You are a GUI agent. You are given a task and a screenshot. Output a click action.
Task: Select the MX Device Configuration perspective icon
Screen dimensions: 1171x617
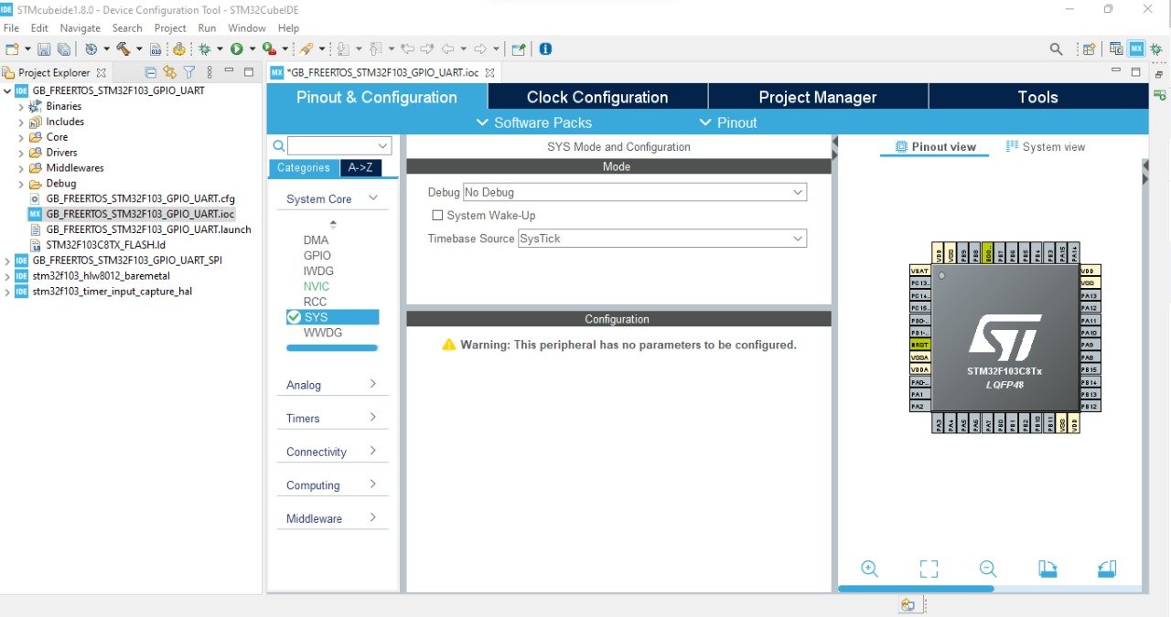point(1136,49)
